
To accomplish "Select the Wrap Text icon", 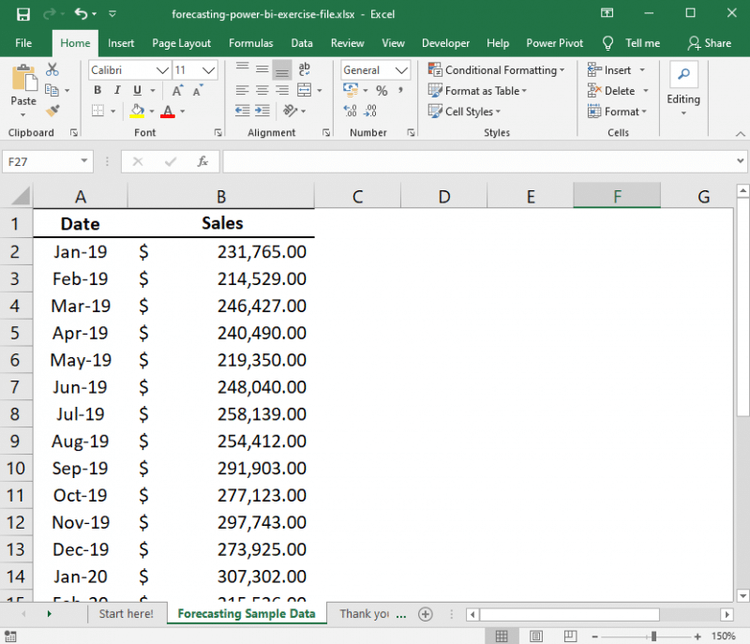I will 304,69.
